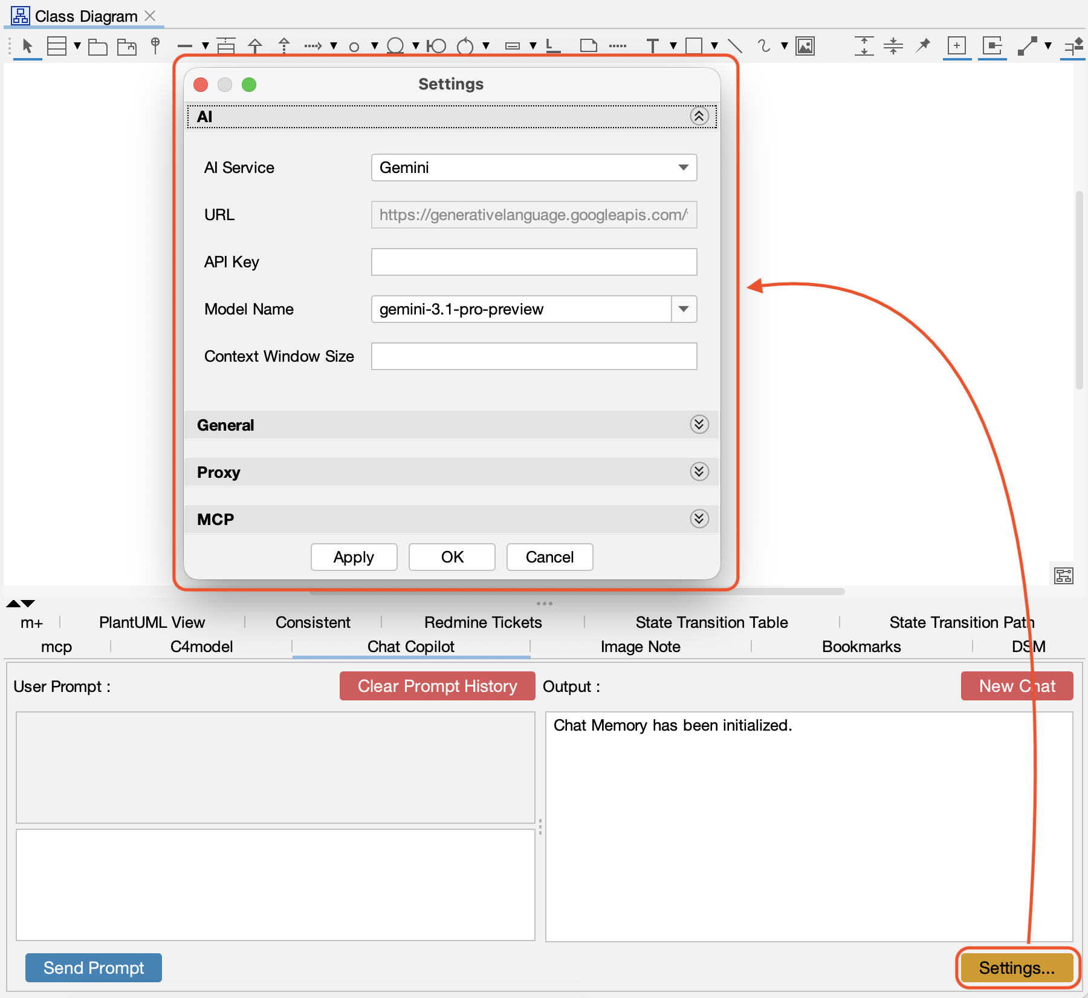Screen dimensions: 1088x998
Task: Select the arrow pointer tool
Action: click(x=27, y=46)
